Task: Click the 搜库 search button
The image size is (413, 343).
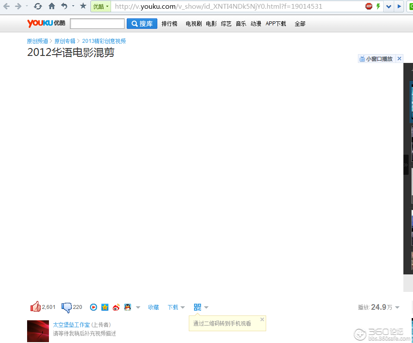Action: click(142, 23)
